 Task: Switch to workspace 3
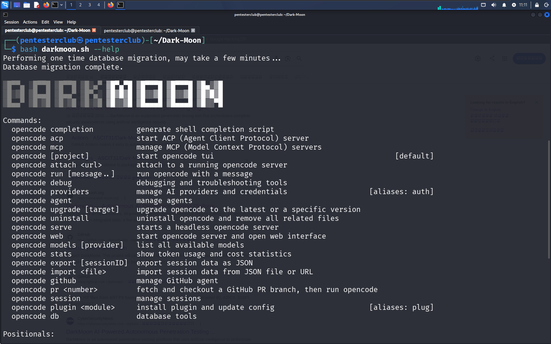click(90, 5)
